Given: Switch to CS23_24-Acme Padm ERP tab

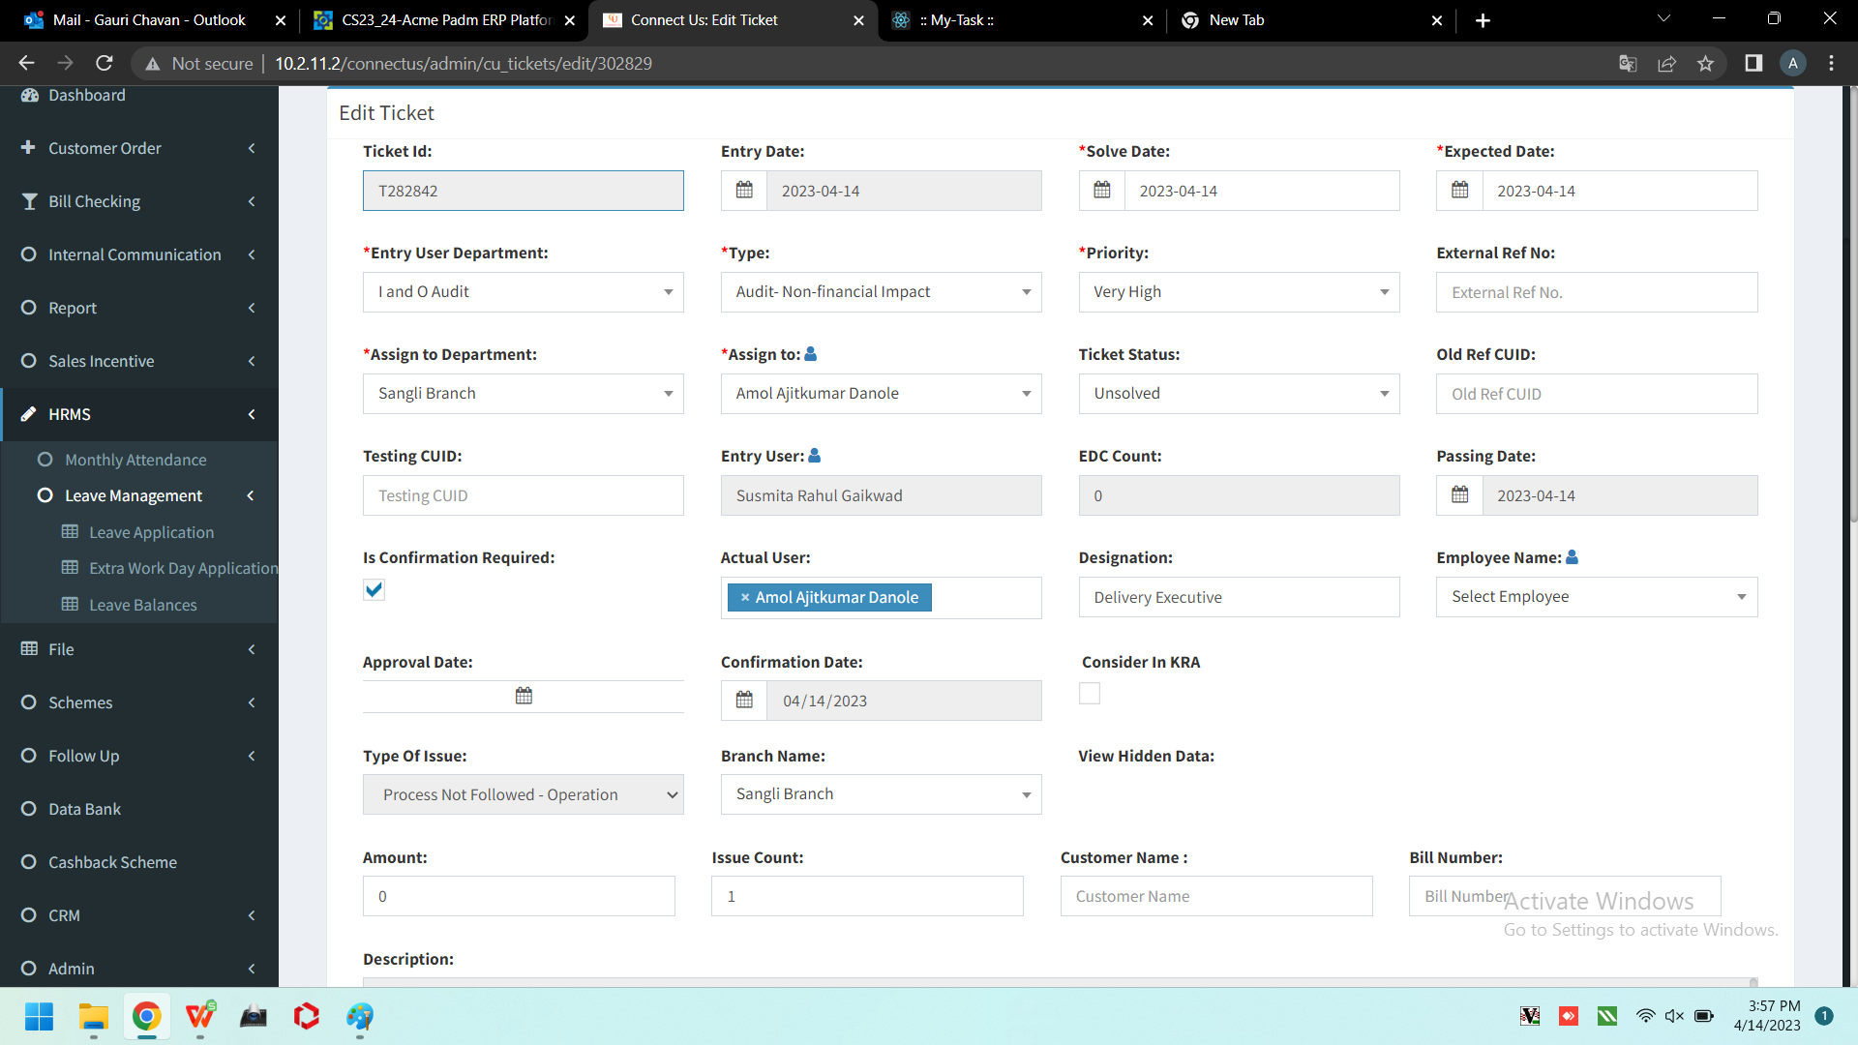Looking at the screenshot, I should coord(446,20).
